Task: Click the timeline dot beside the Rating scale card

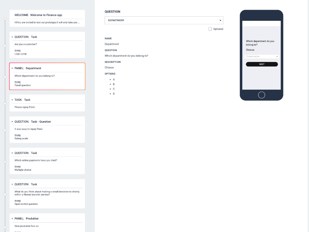Action: coord(5,130)
